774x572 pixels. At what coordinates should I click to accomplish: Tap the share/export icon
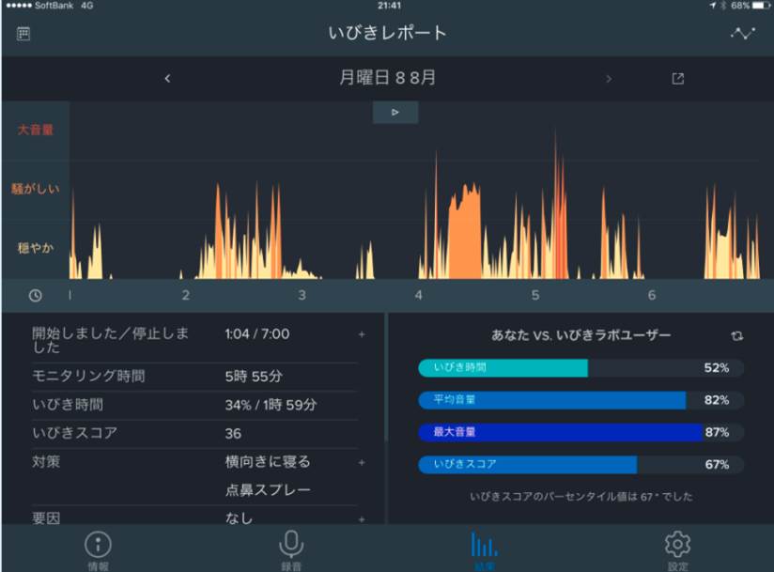pyautogui.click(x=677, y=79)
